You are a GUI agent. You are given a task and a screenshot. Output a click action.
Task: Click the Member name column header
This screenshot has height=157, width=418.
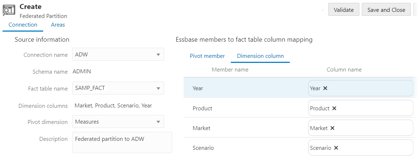(230, 70)
